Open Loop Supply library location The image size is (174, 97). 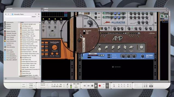(9, 39)
